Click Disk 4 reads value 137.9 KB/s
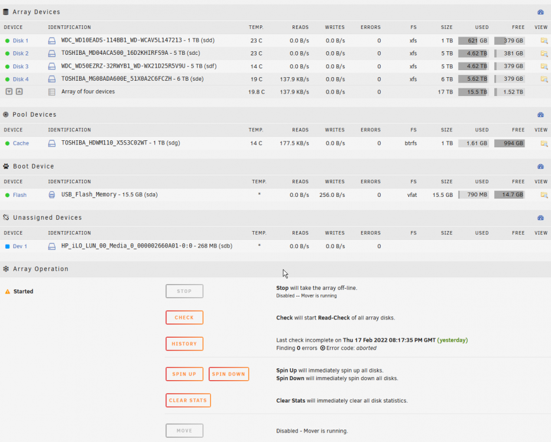 point(294,80)
